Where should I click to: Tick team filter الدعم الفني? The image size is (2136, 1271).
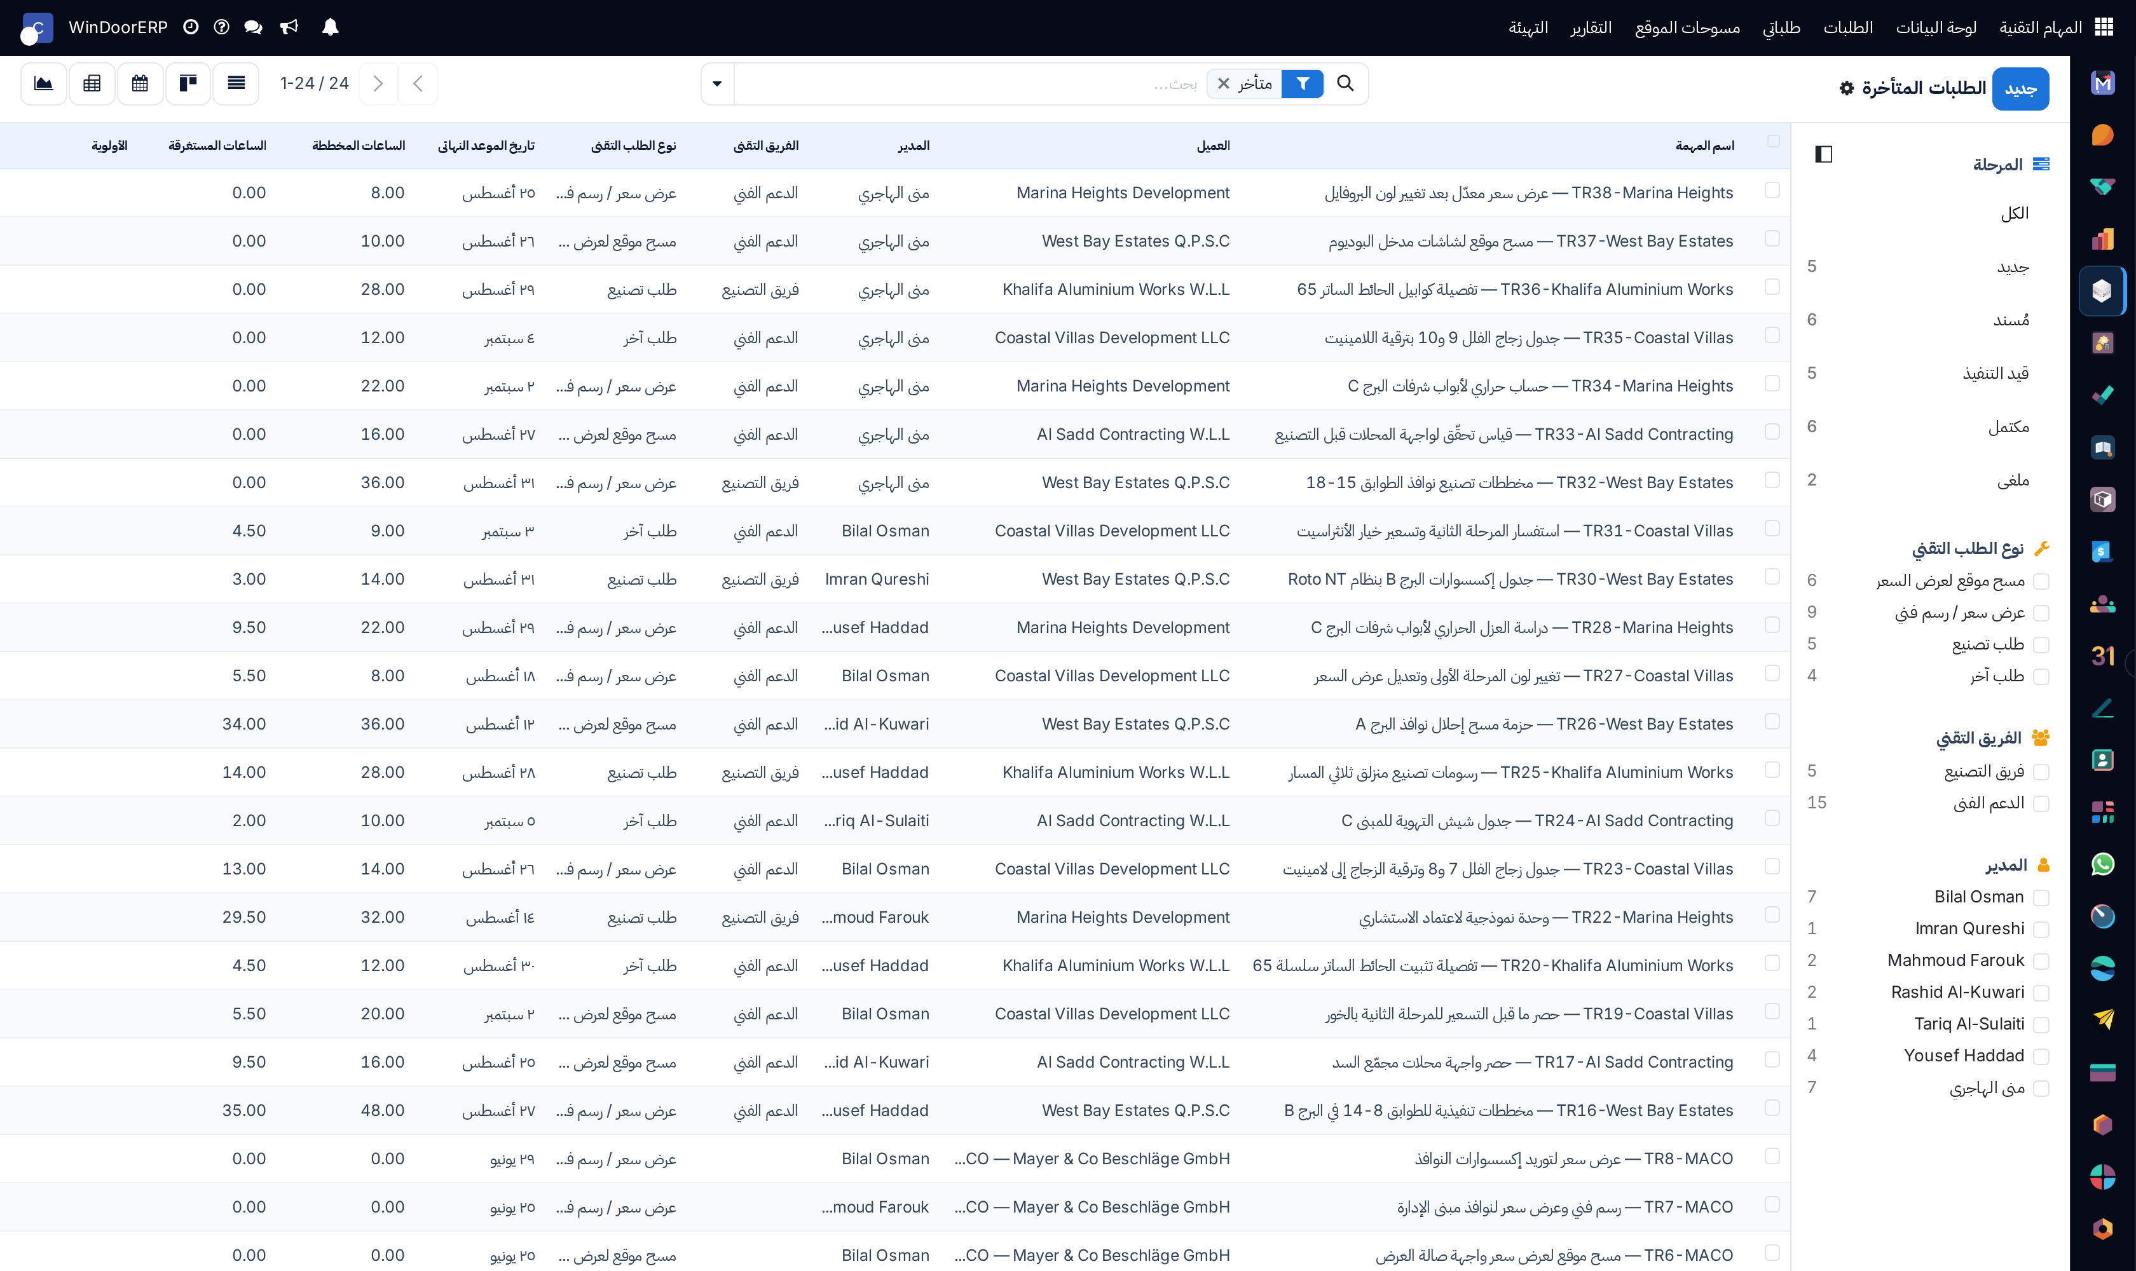pyautogui.click(x=2041, y=804)
